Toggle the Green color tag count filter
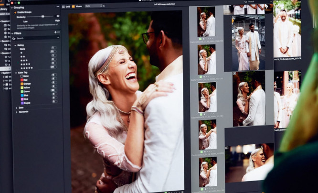Viewport: 318px width, 193px height. (x=54, y=90)
